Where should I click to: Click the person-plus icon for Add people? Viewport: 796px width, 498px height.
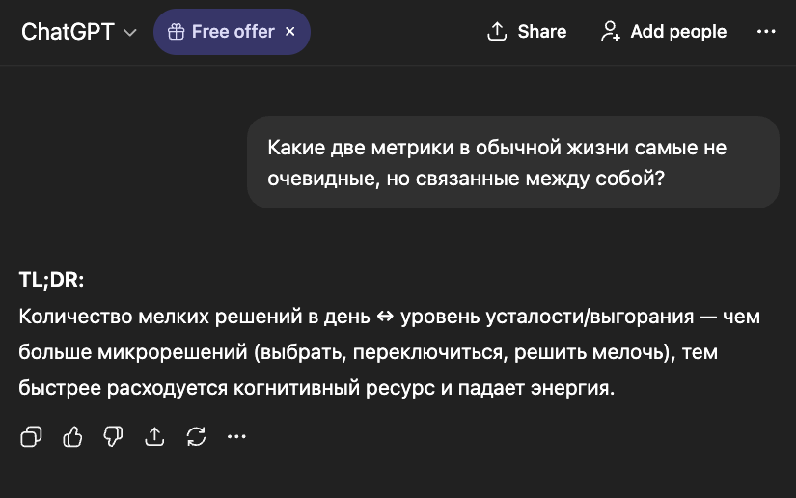click(610, 32)
